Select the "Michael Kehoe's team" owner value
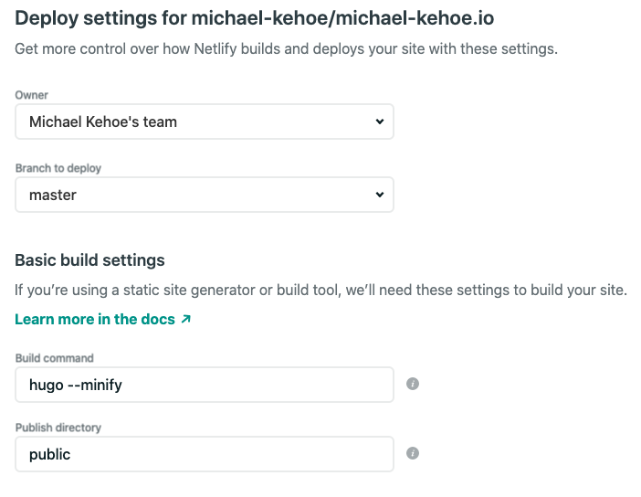641x497 pixels. [x=103, y=122]
